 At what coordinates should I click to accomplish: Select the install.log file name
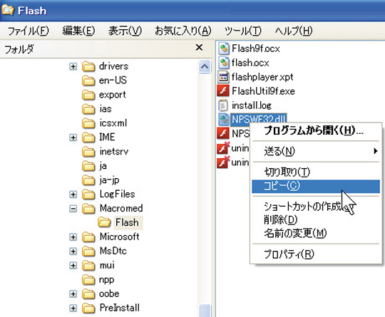[252, 105]
